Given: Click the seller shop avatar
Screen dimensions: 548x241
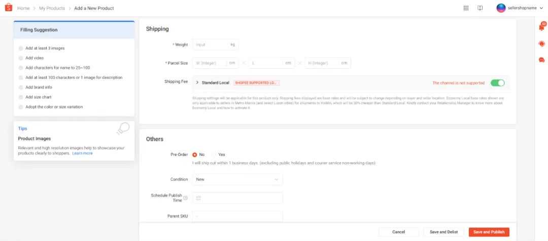Looking at the screenshot, I should tap(501, 8).
